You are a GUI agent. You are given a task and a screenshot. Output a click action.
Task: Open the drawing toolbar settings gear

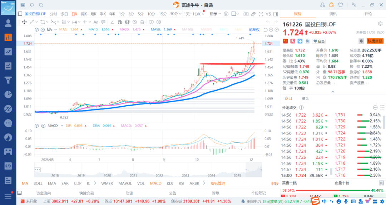pos(159,22)
